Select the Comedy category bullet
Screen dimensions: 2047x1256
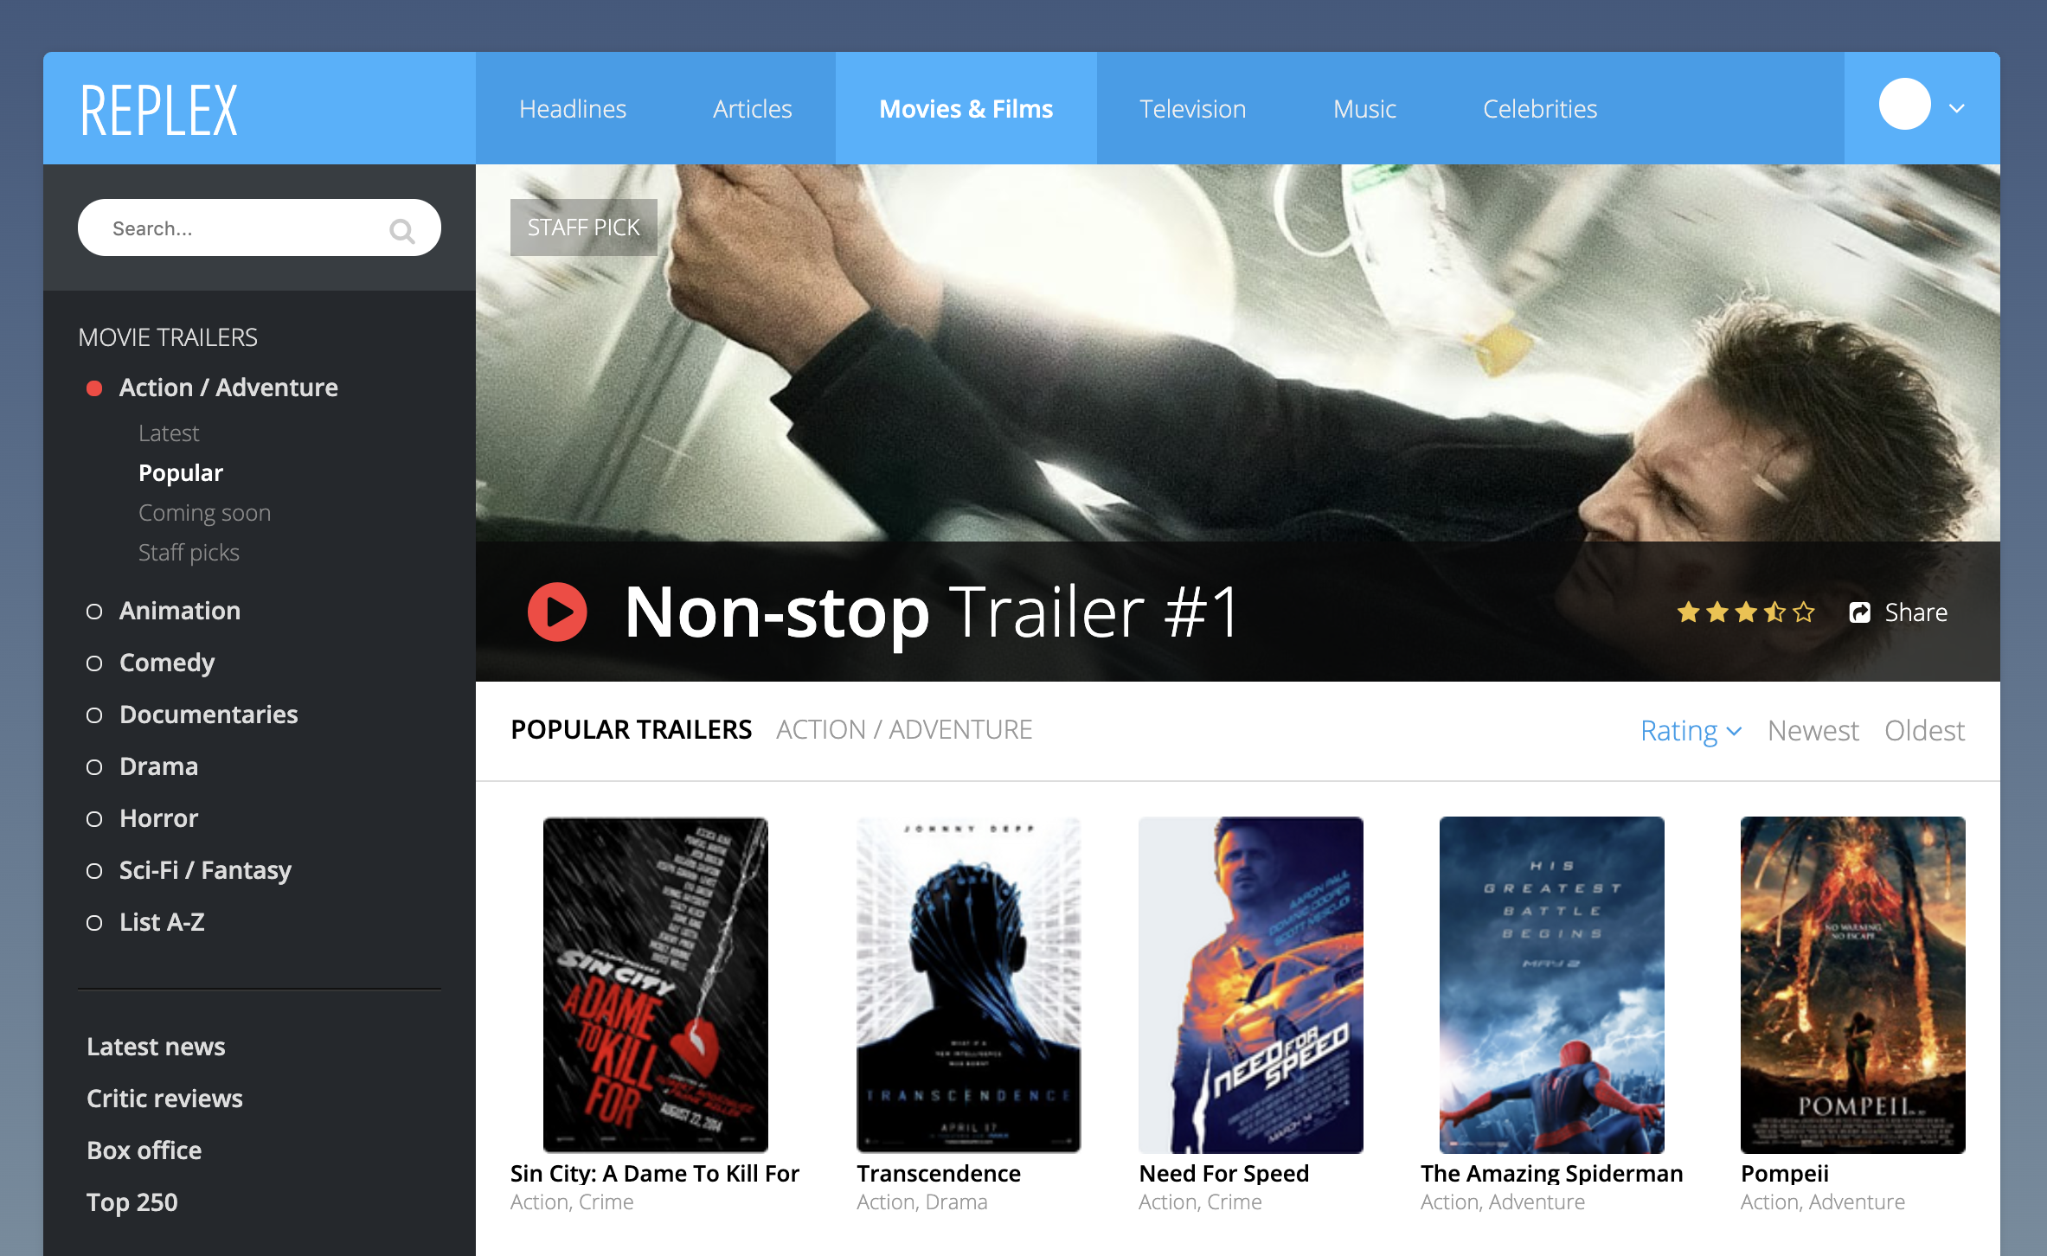94,663
